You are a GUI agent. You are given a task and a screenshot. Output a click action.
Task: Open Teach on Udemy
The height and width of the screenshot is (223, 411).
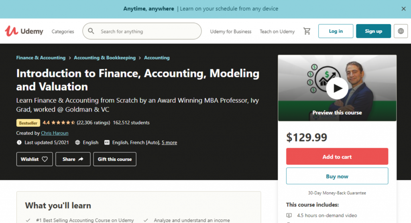[x=277, y=31]
